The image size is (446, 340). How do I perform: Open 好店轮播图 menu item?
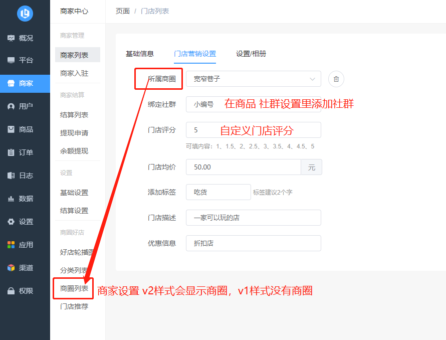tap(78, 252)
